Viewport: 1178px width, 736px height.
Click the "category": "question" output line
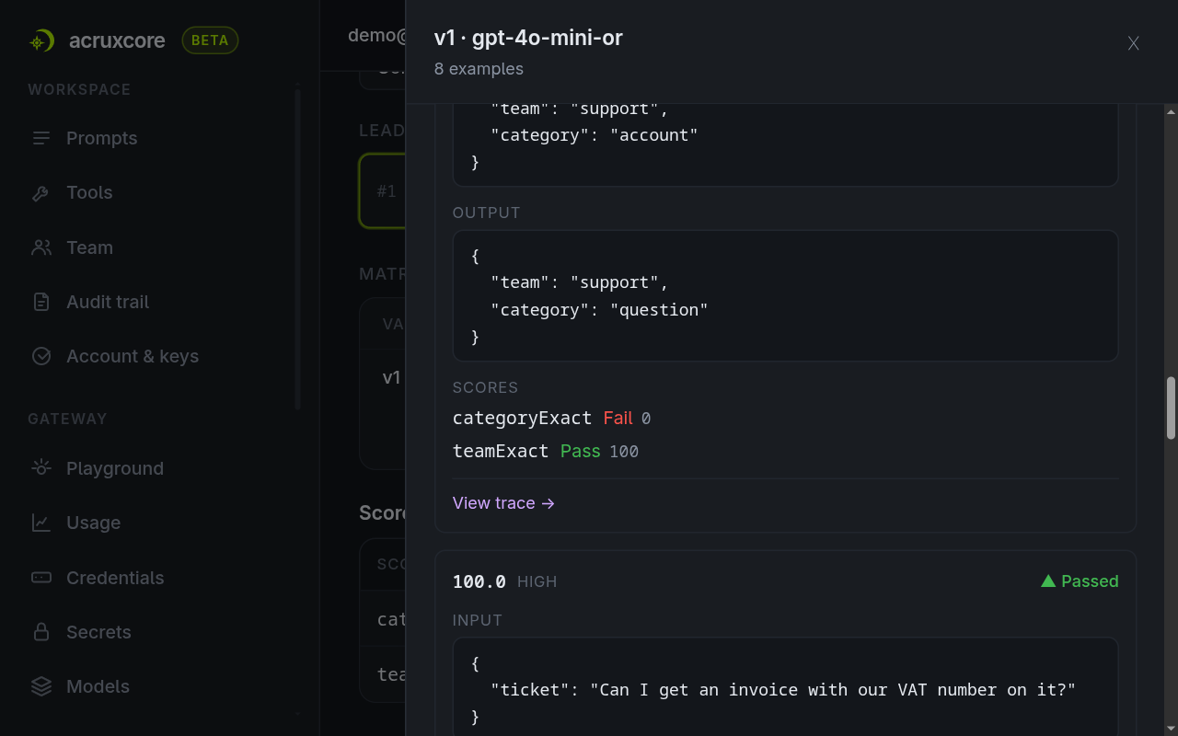(599, 310)
